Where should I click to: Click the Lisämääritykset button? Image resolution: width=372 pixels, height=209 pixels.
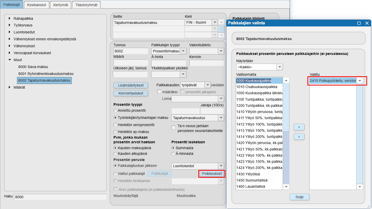(x=131, y=85)
